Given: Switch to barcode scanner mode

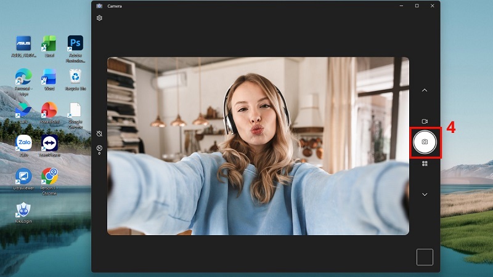Looking at the screenshot, I should tap(425, 164).
